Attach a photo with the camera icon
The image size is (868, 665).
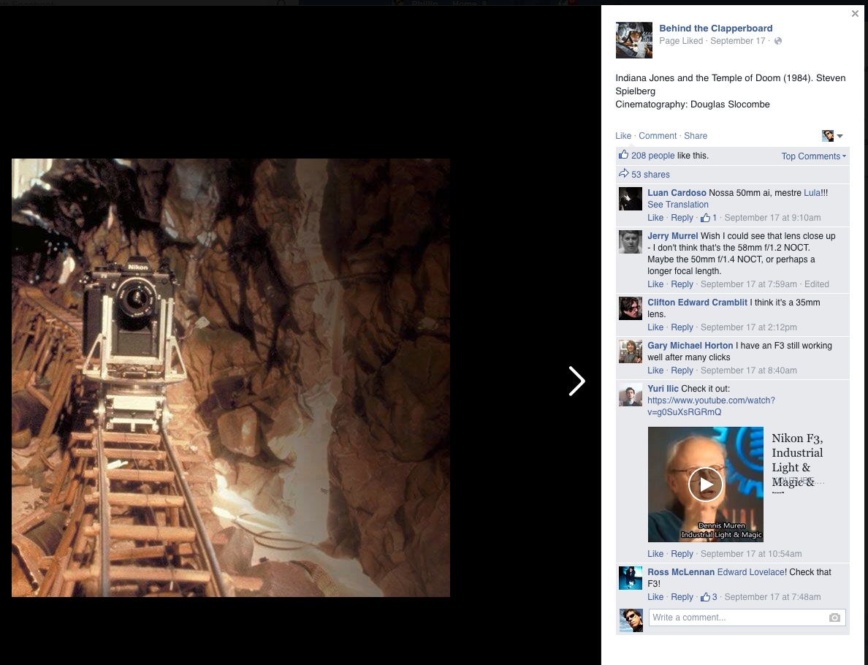click(834, 617)
